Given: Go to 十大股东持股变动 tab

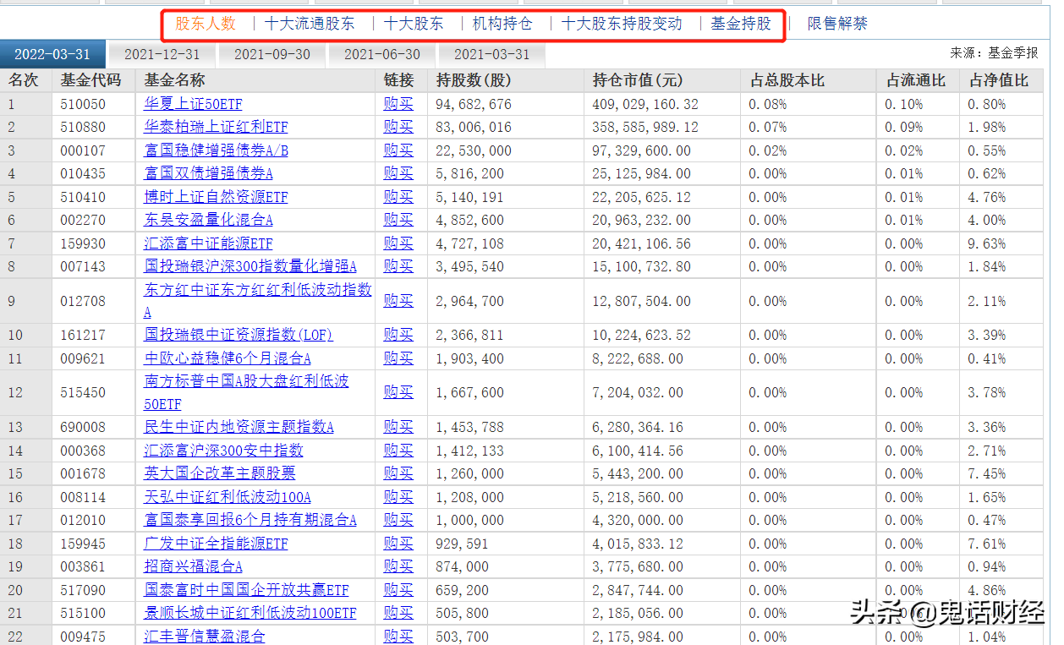Looking at the screenshot, I should 622,24.
